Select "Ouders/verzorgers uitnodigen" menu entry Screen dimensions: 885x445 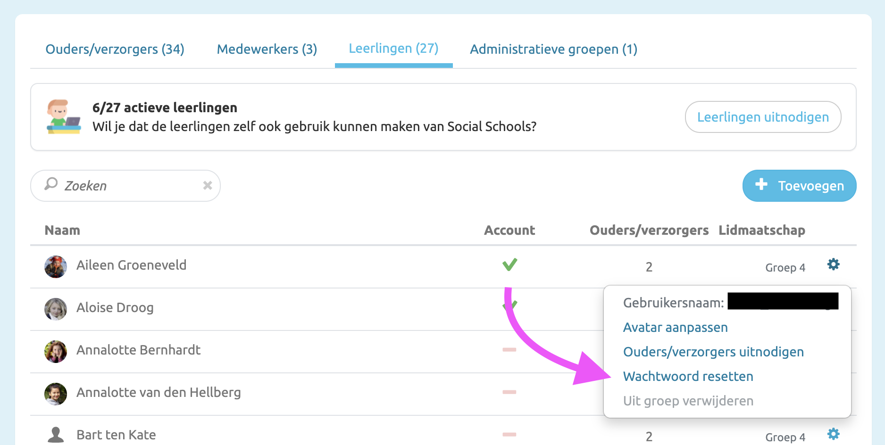(x=713, y=352)
